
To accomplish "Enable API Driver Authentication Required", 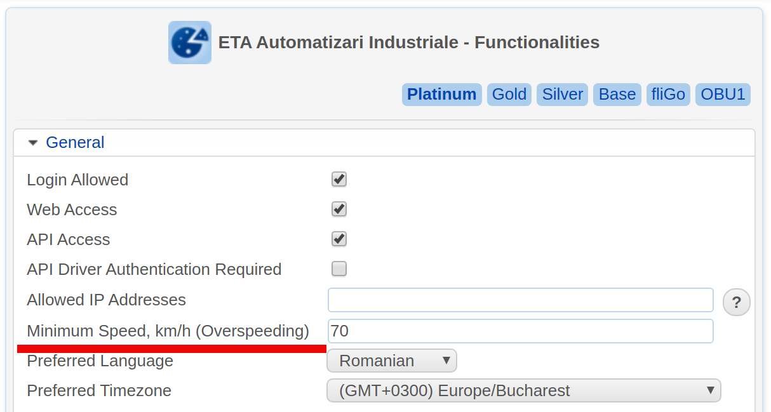I will (339, 269).
